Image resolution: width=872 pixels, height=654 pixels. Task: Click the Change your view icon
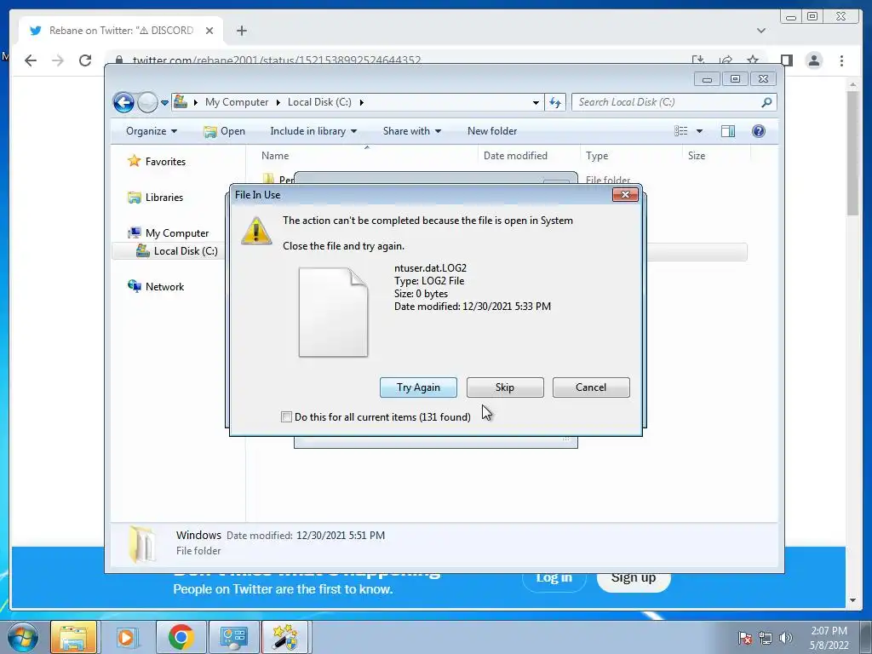coord(680,131)
